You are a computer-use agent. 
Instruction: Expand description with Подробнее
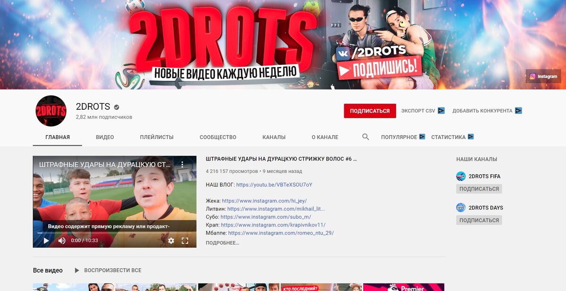point(222,243)
